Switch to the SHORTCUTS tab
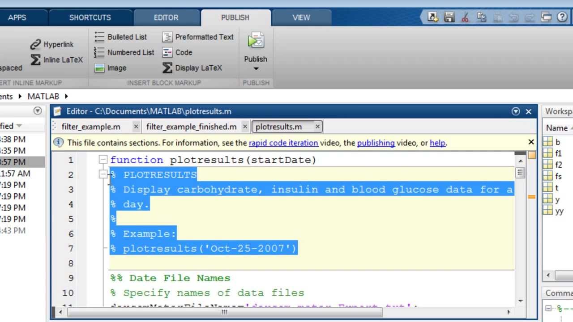Image resolution: width=573 pixels, height=322 pixels. [x=90, y=17]
